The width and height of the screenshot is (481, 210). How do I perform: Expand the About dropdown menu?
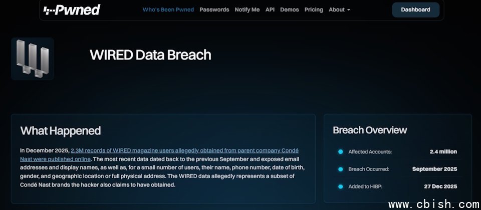pyautogui.click(x=339, y=9)
